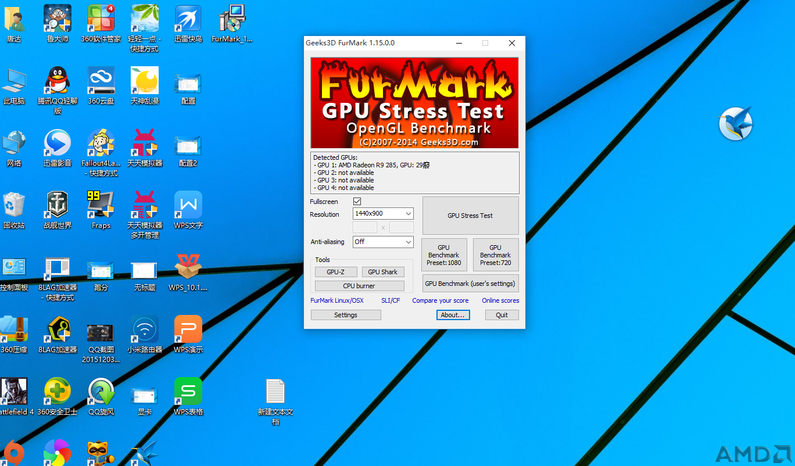Open the 回收站 recycle bin
The width and height of the screenshot is (795, 466).
[14, 206]
